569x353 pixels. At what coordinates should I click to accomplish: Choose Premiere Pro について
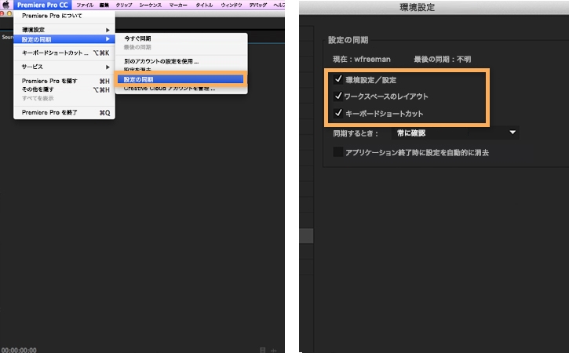pos(64,16)
